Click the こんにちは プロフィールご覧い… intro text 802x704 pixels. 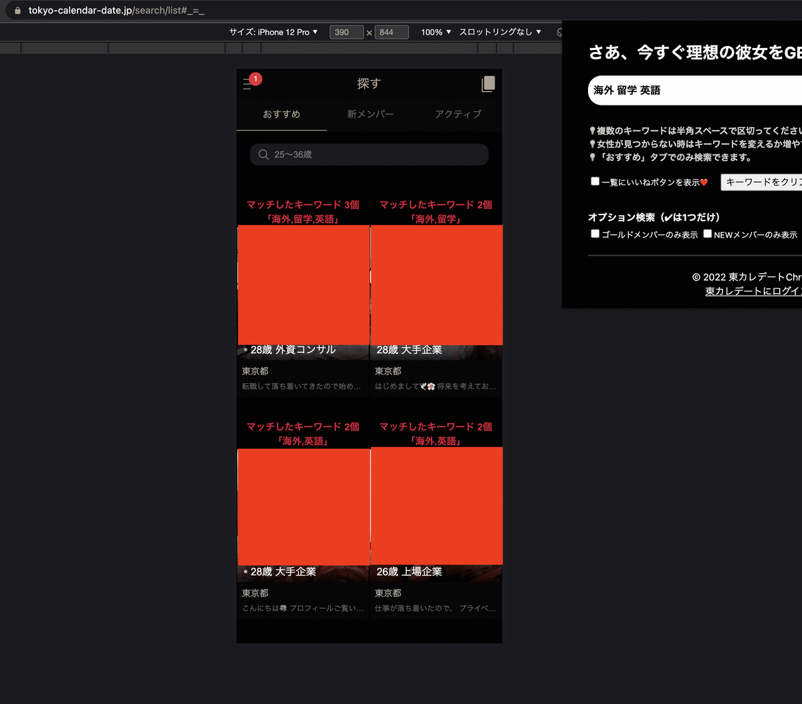point(303,608)
